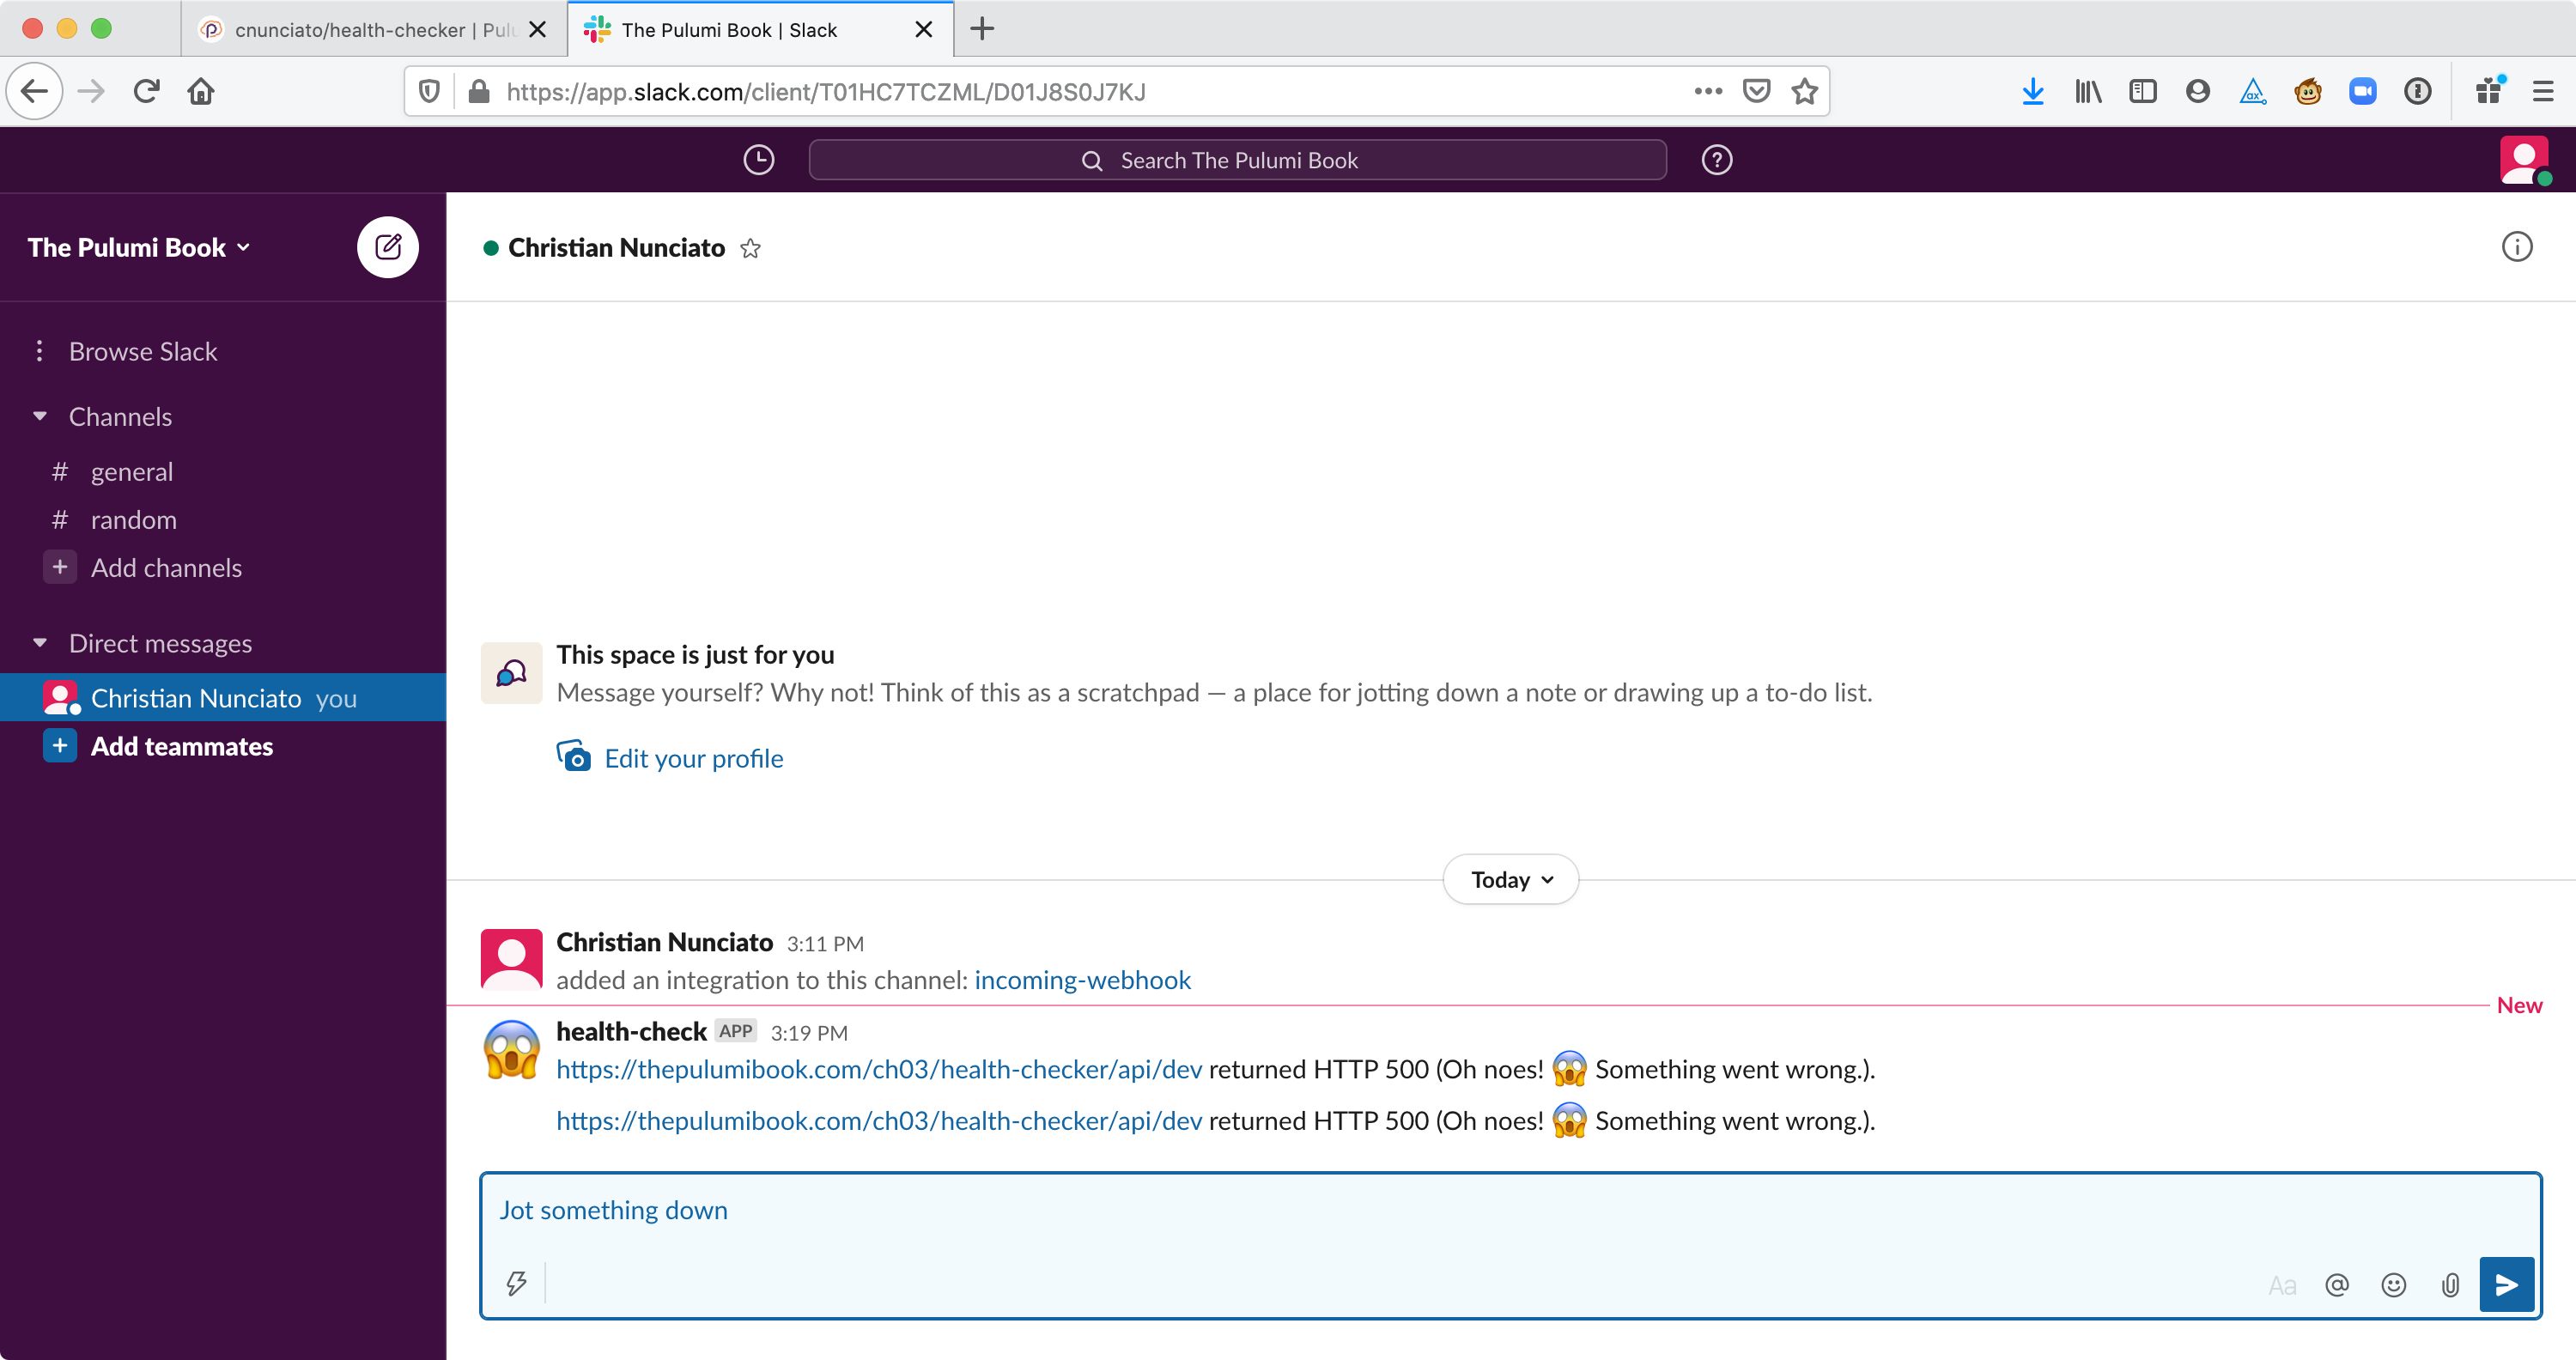Click Browse Slack in sidebar

pyautogui.click(x=143, y=351)
